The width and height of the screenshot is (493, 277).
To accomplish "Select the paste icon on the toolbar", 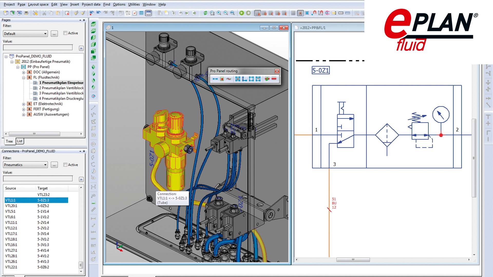I will (58, 13).
